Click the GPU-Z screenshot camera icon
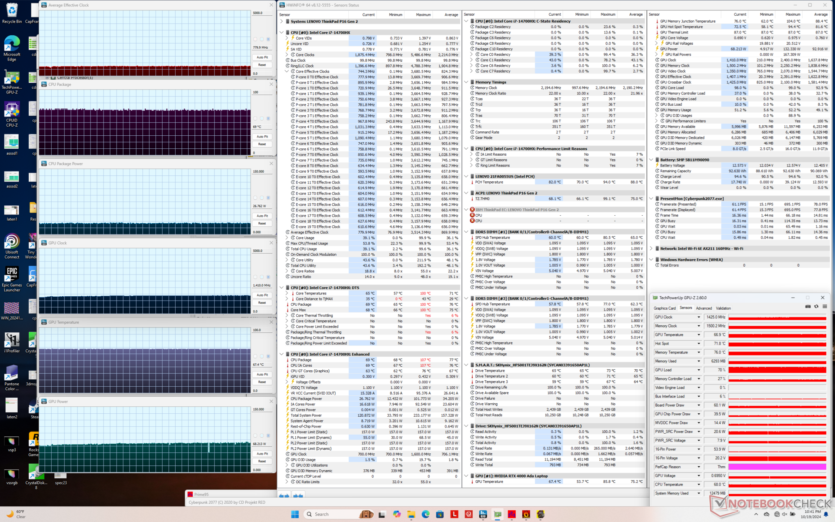The height and width of the screenshot is (522, 835). [x=808, y=307]
